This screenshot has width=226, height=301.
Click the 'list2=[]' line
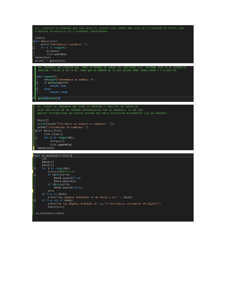(48, 165)
